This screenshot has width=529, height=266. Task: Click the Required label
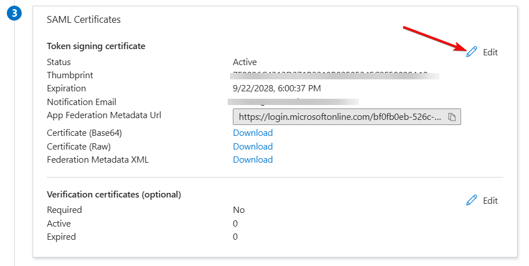(64, 210)
